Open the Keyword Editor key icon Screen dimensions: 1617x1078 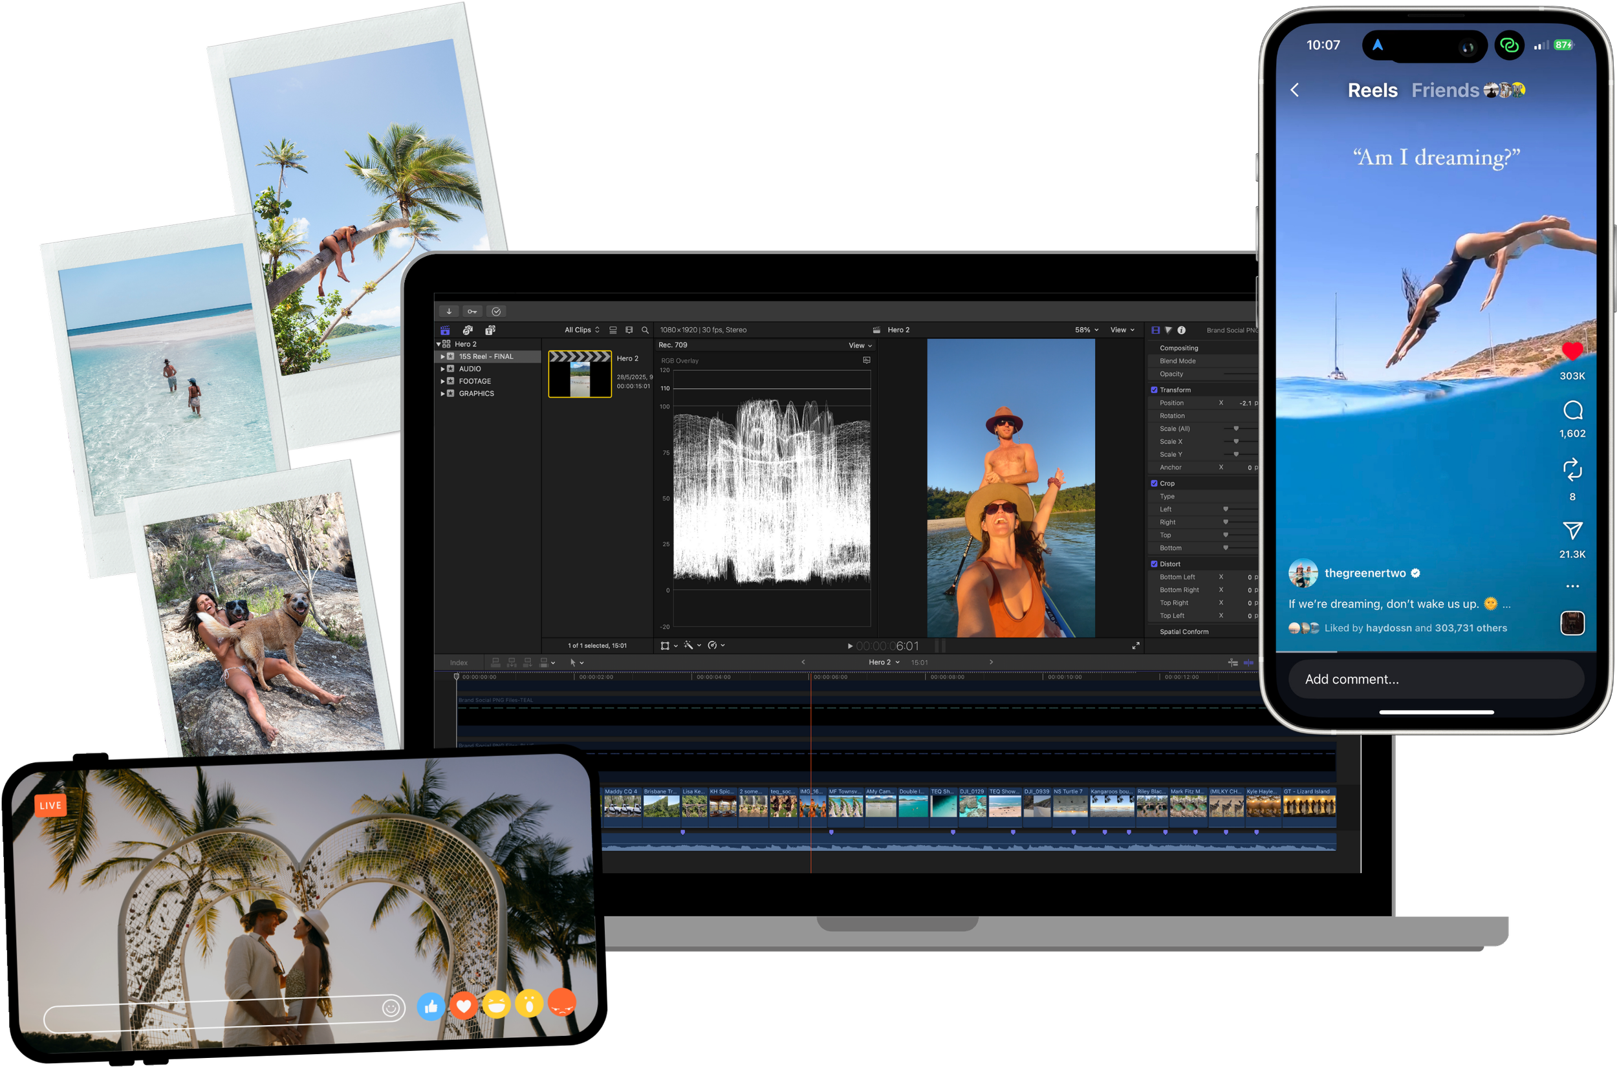coord(472,312)
